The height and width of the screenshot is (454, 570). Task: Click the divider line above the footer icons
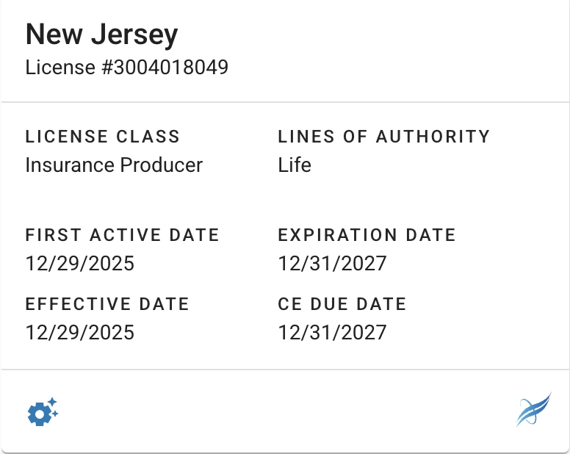pos(285,369)
